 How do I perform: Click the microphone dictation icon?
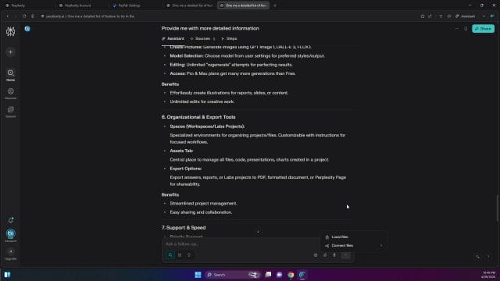point(334,255)
